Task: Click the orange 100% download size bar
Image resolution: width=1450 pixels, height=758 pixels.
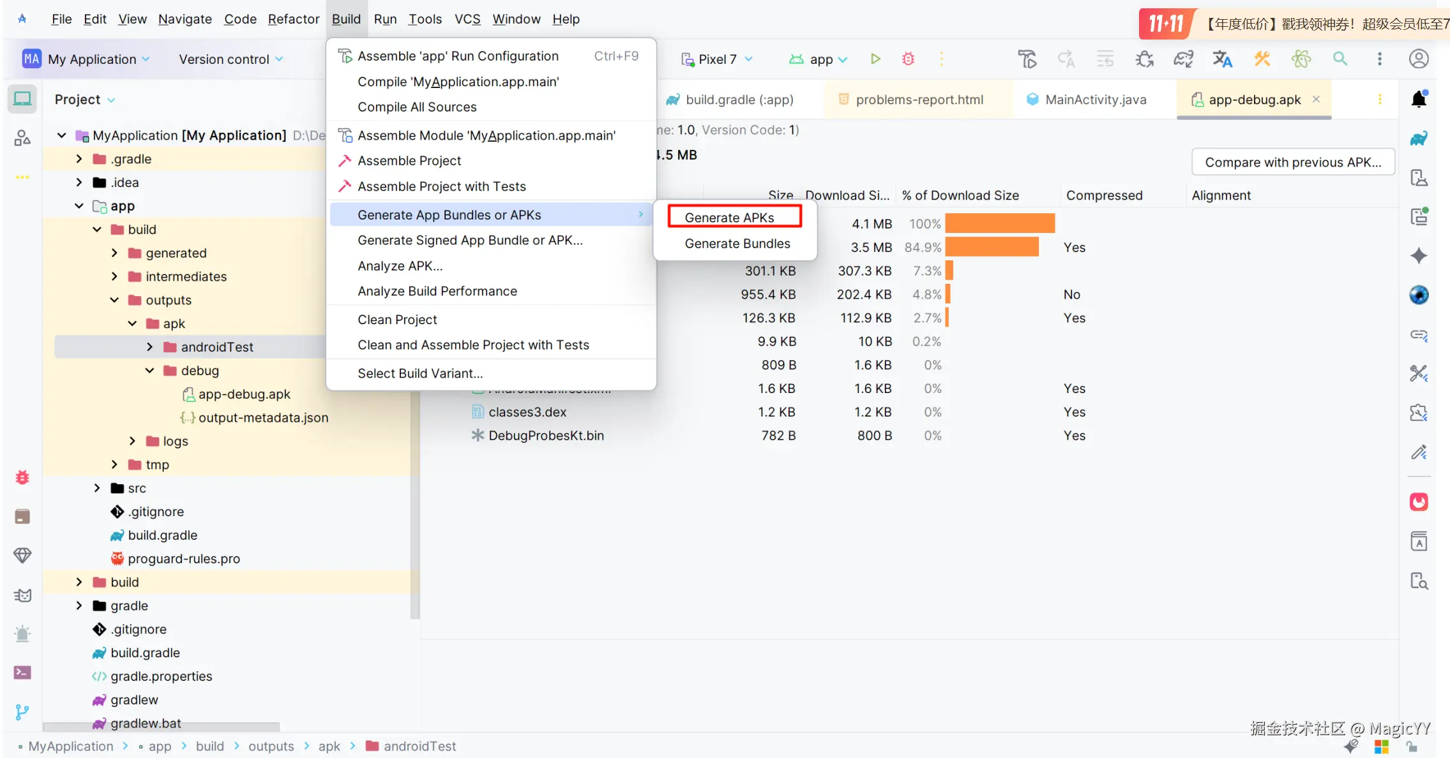Action: 999,224
